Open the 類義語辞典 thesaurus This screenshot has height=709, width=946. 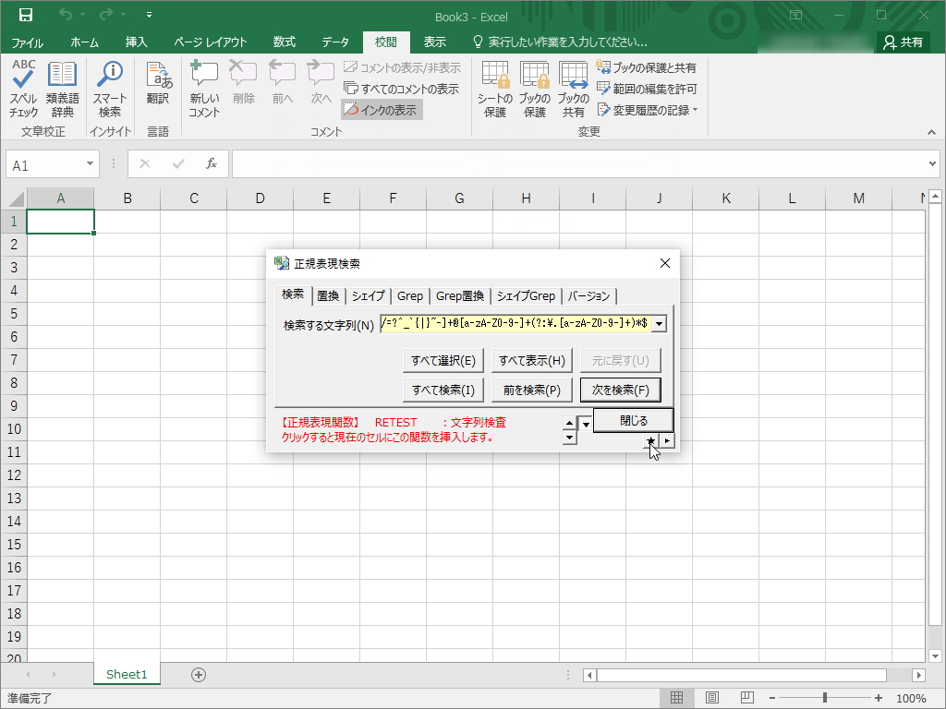point(61,88)
